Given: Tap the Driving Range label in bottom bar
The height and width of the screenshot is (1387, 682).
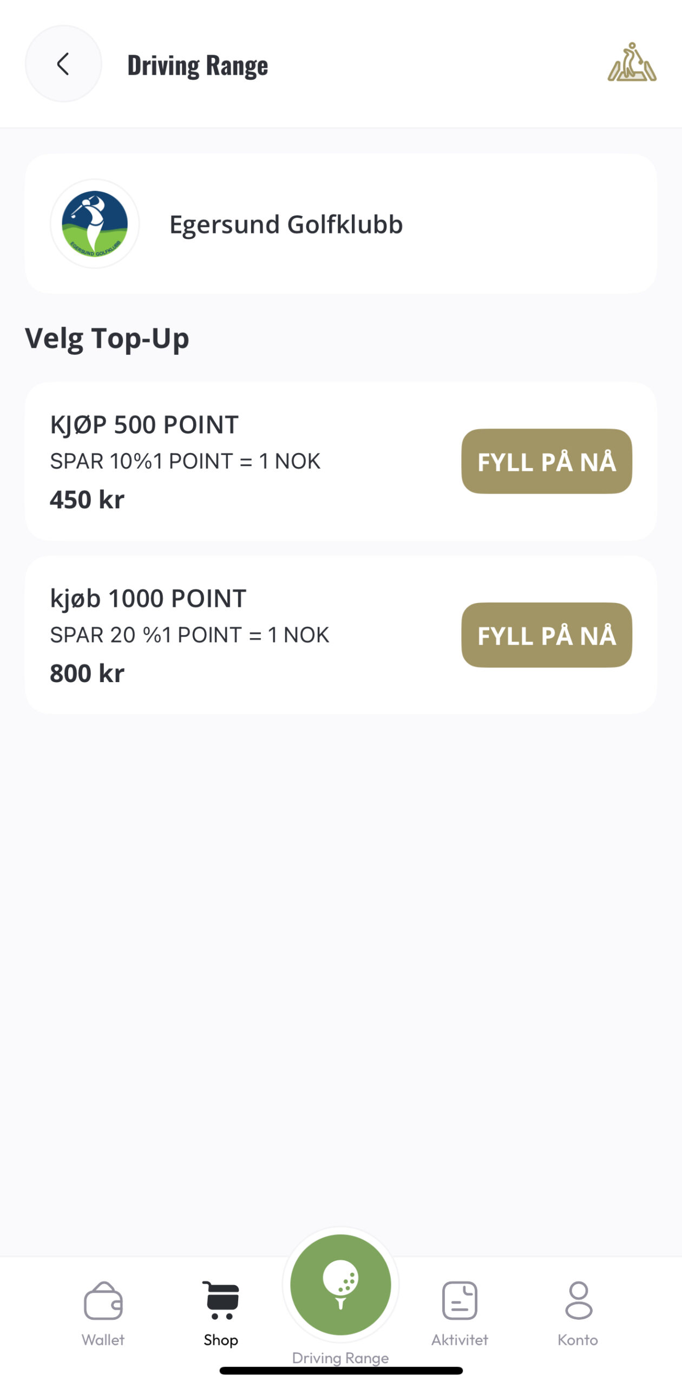Looking at the screenshot, I should 340,1358.
